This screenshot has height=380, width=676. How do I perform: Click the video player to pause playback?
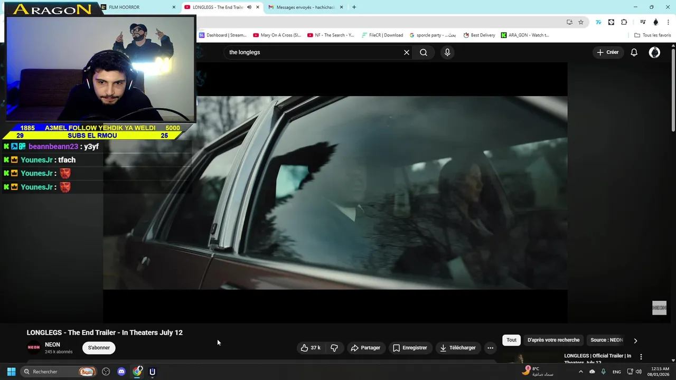335,193
